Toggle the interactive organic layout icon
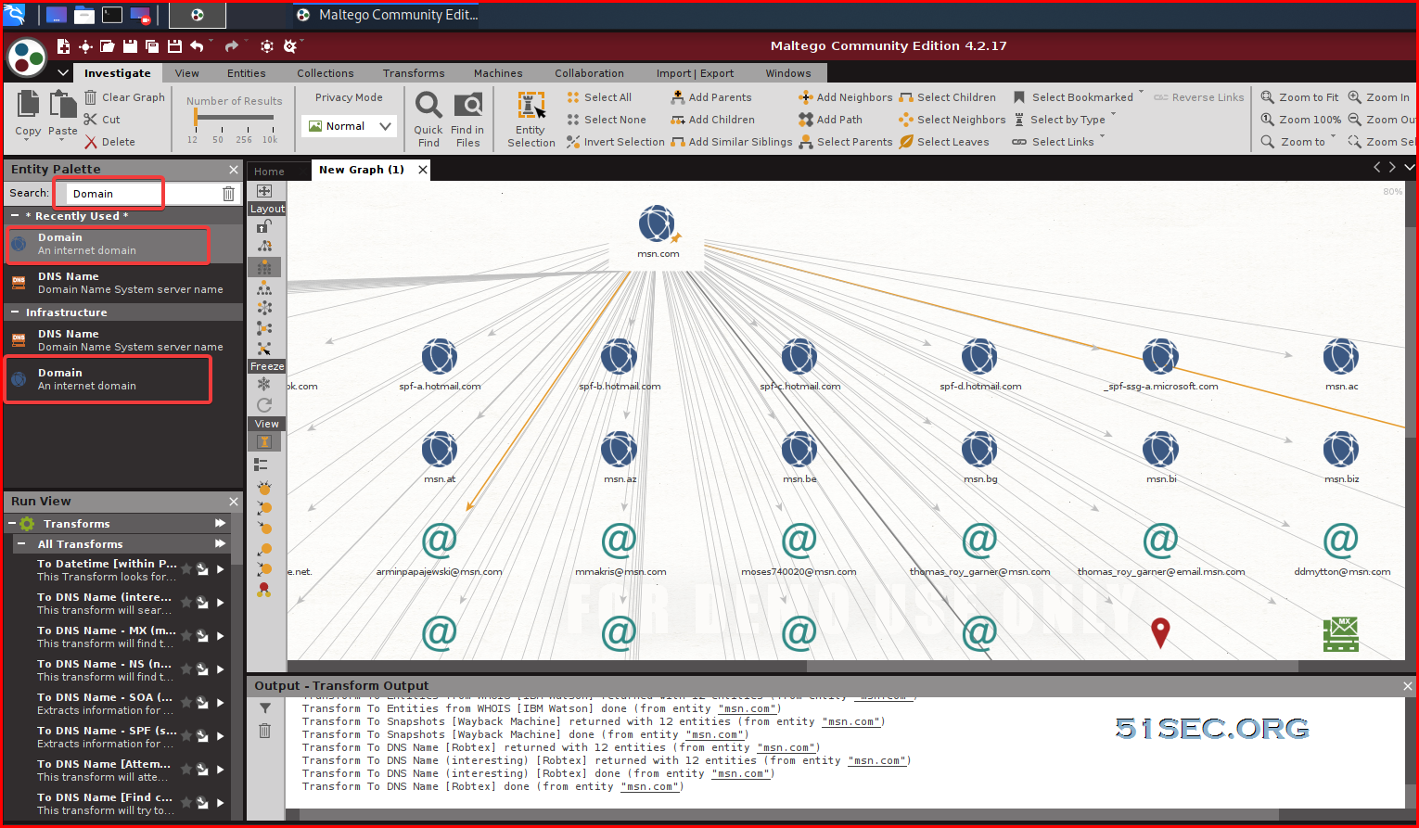The height and width of the screenshot is (828, 1419). pos(264,349)
